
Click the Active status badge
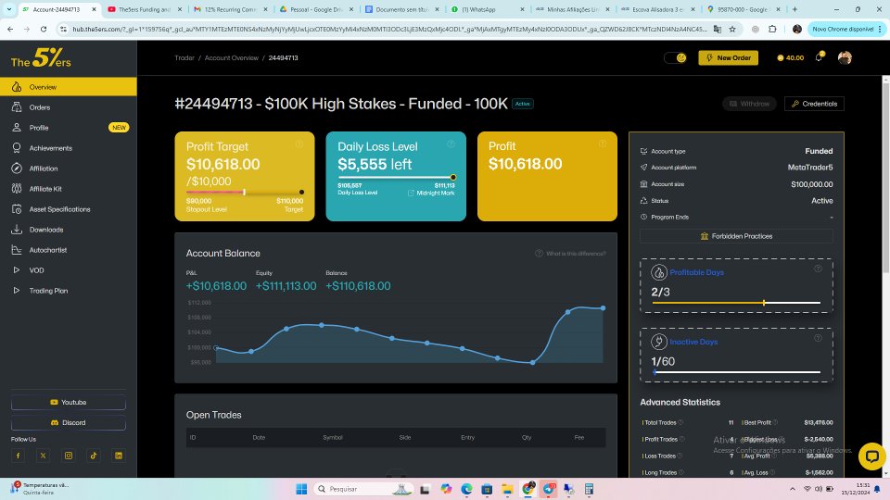pyautogui.click(x=523, y=104)
